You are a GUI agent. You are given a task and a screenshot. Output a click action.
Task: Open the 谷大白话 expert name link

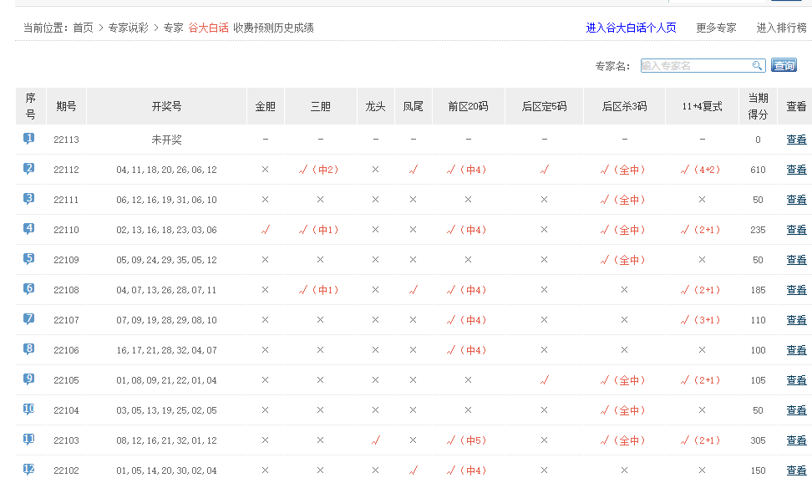208,28
